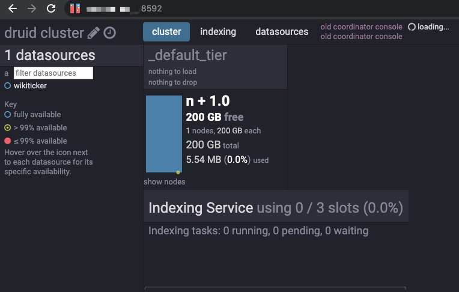Click the loading spinner icon
The height and width of the screenshot is (292, 459).
pyautogui.click(x=412, y=27)
